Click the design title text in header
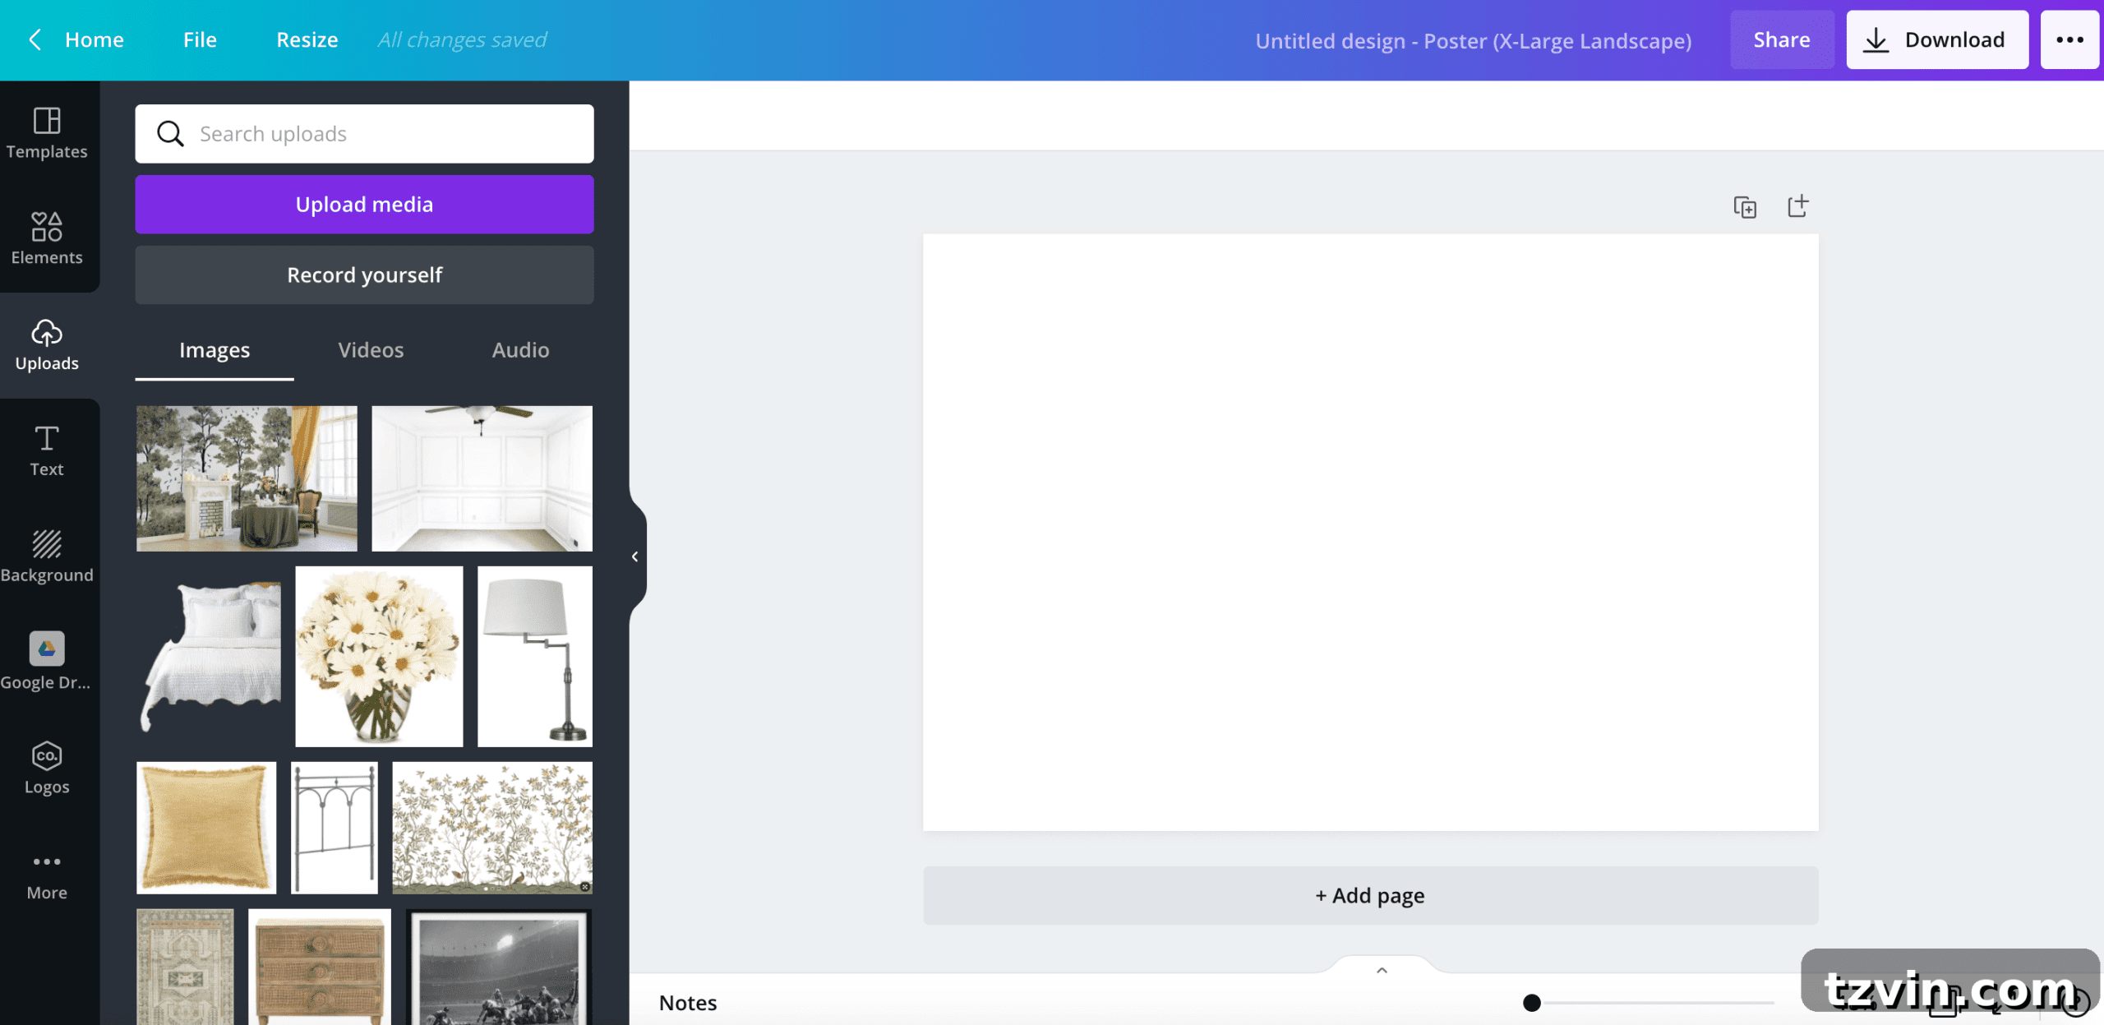2104x1025 pixels. tap(1473, 40)
